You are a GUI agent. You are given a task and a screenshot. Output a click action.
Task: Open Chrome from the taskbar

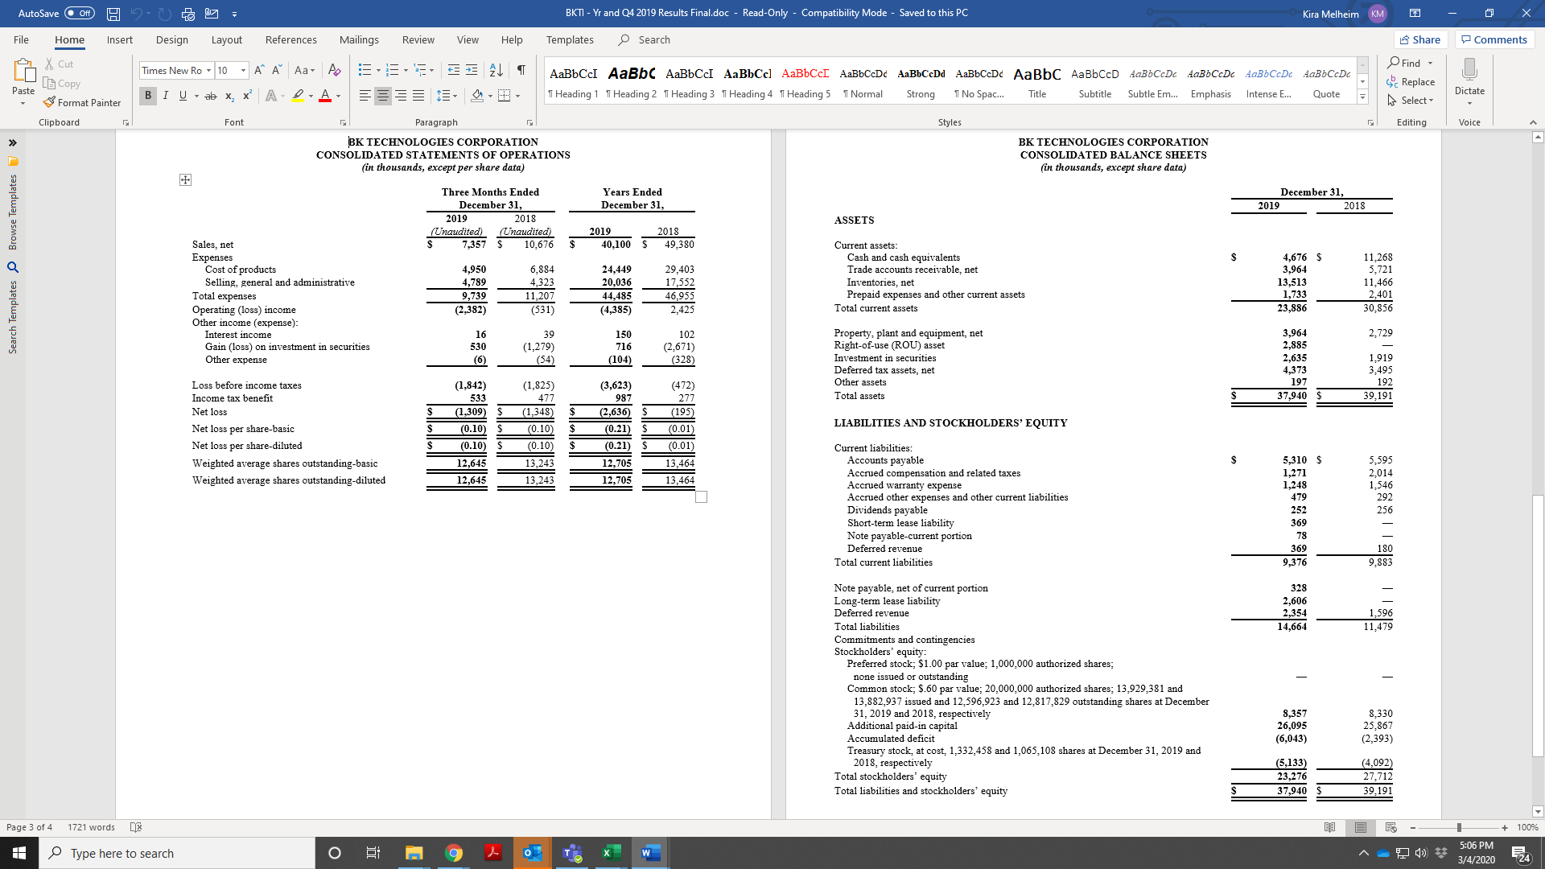pos(454,853)
